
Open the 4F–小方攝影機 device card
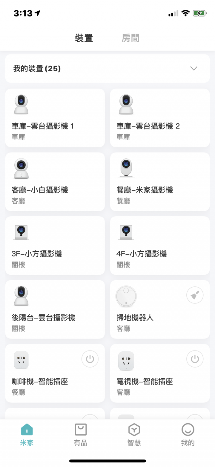click(160, 246)
